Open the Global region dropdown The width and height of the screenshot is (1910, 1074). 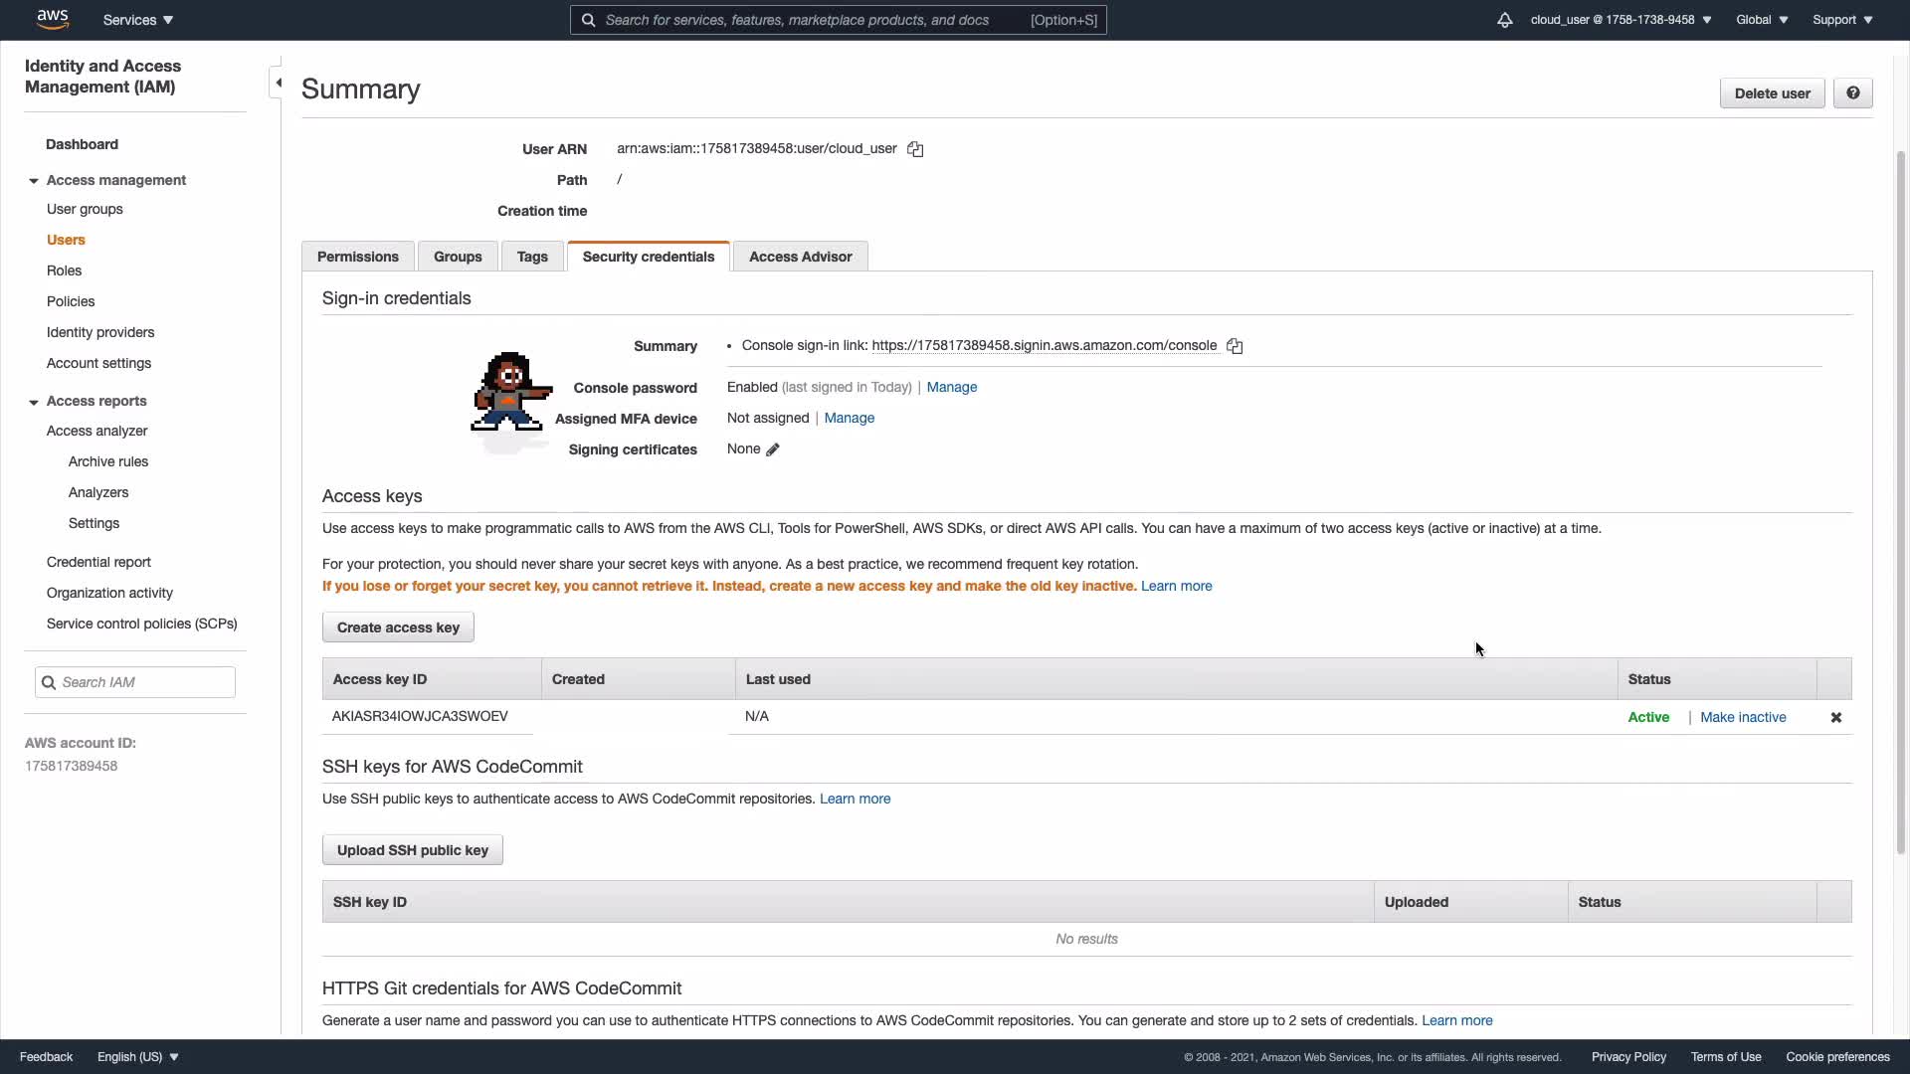click(x=1761, y=20)
